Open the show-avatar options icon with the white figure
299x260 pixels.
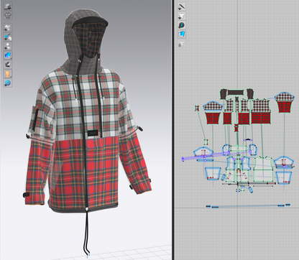point(8,46)
